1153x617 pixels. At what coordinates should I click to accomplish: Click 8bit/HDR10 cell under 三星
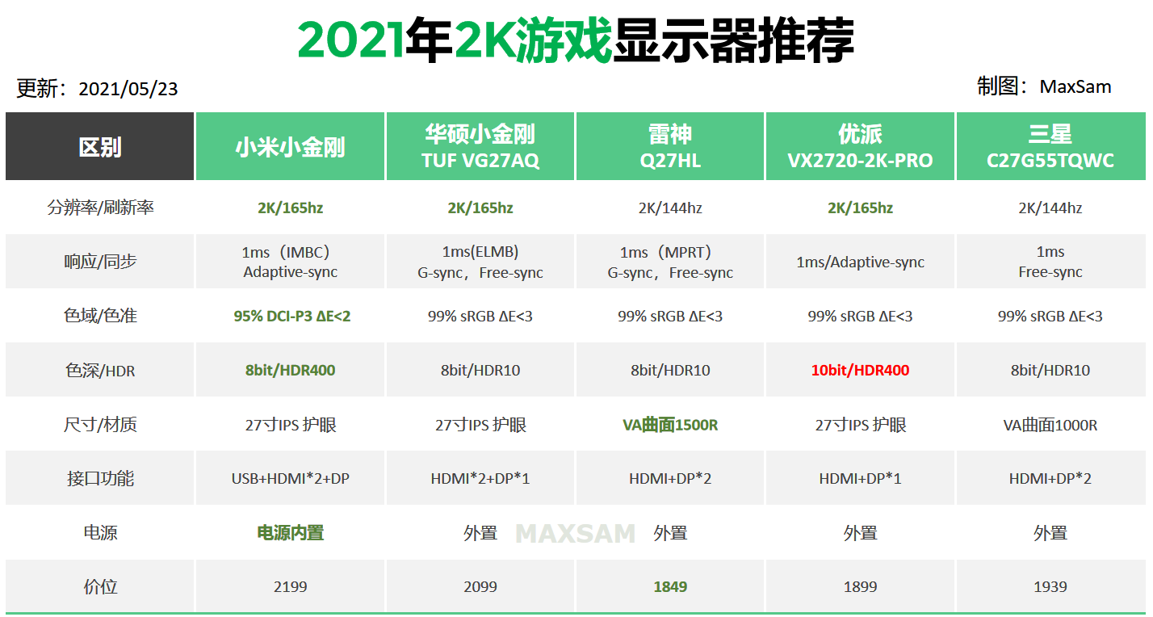click(1050, 370)
